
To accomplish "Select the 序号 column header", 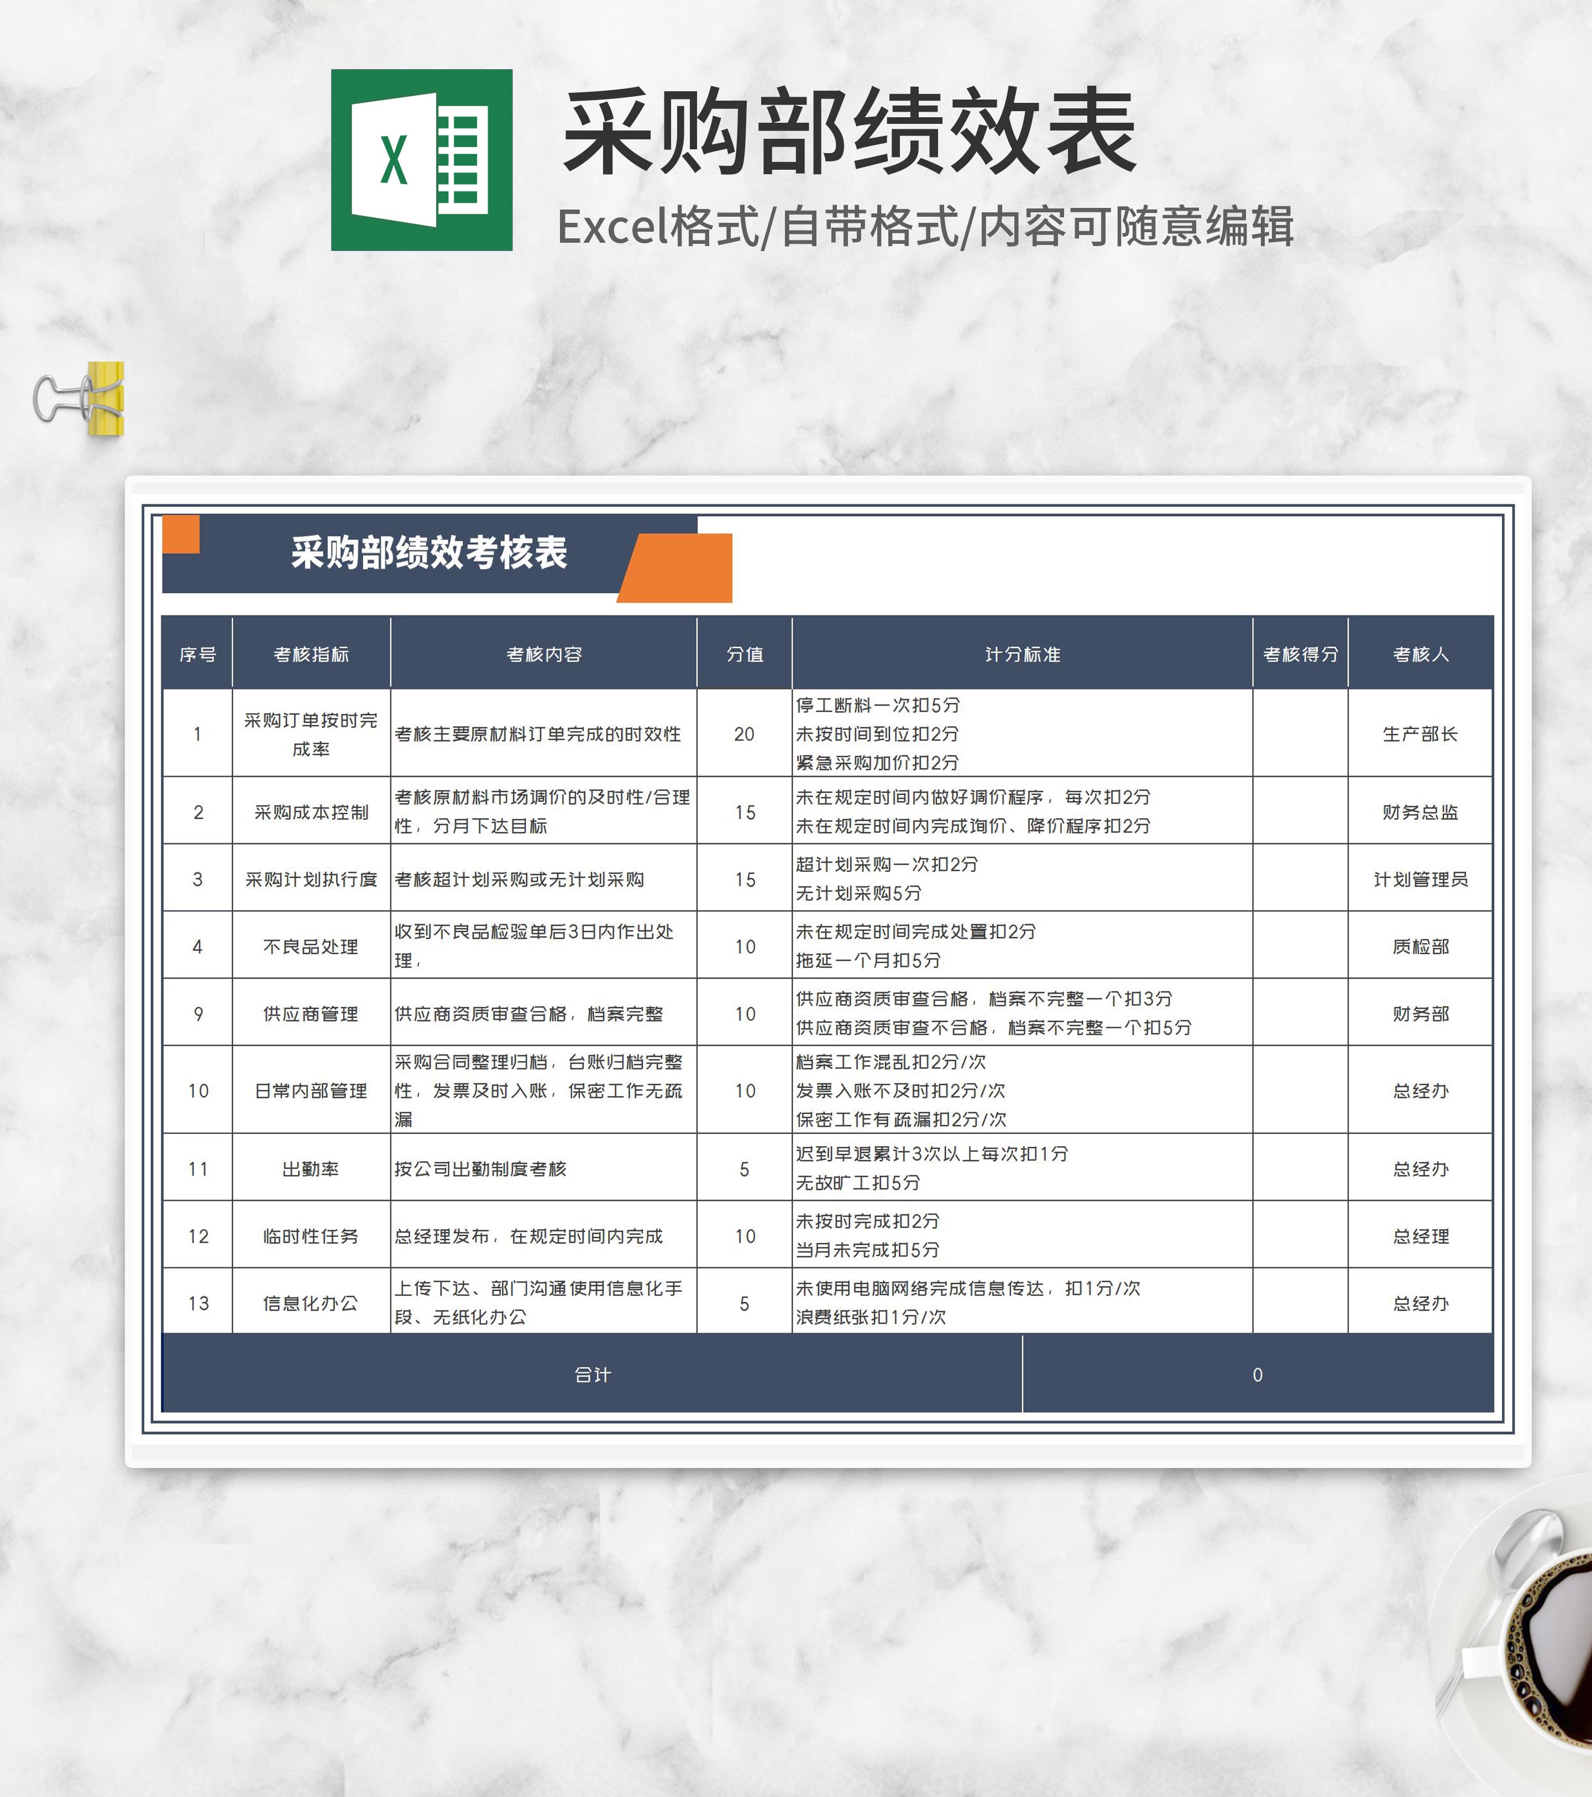I will coord(198,654).
